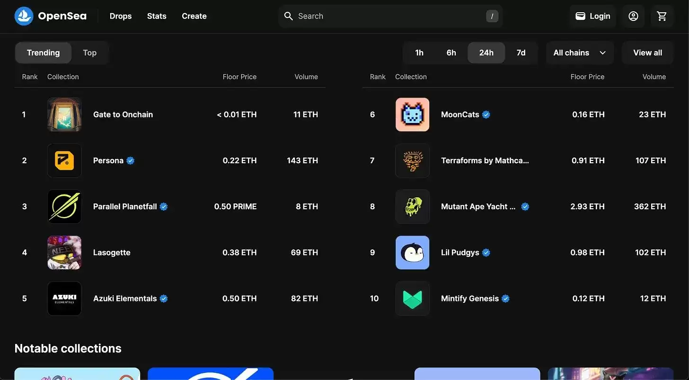Click the OpenSea sailboat logo
The image size is (689, 380).
[x=24, y=16]
